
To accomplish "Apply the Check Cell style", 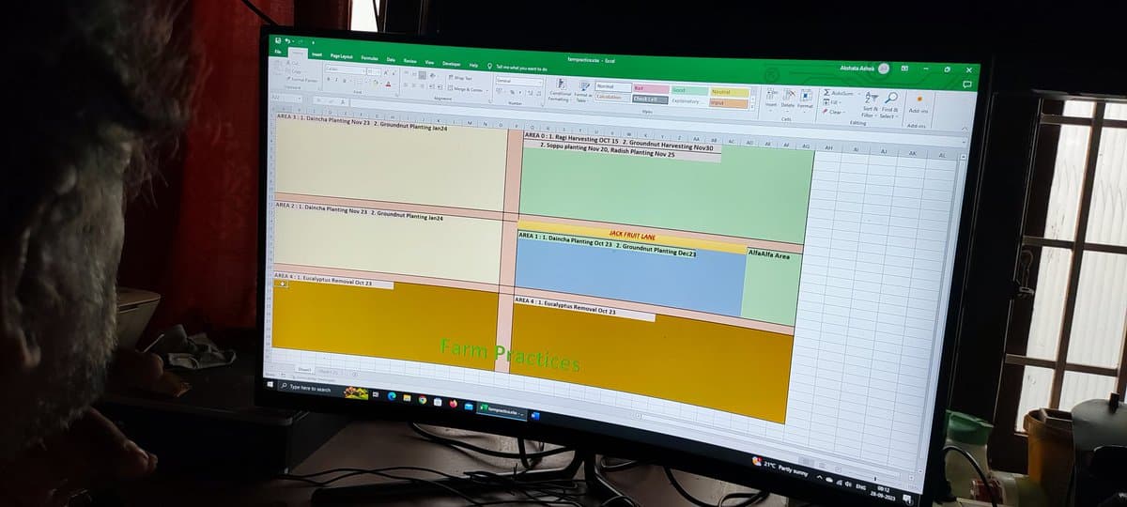I will tap(650, 99).
